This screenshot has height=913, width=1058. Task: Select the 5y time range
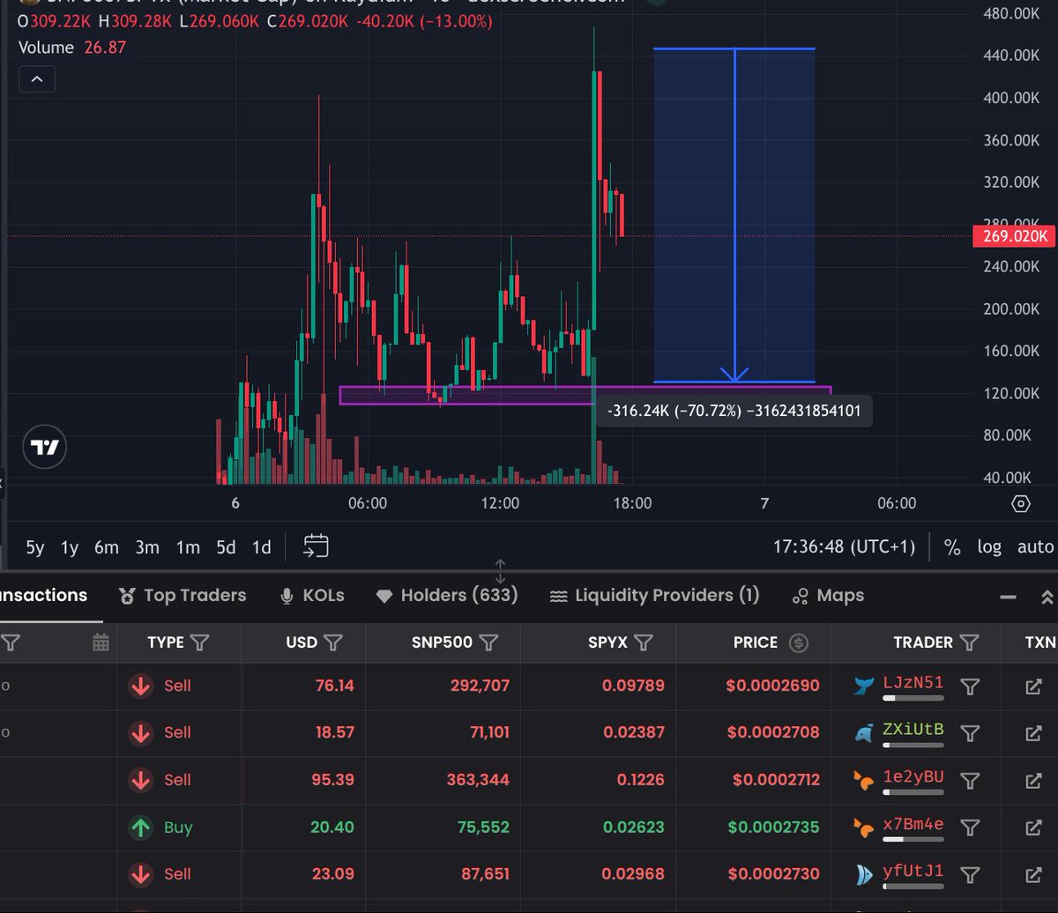34,547
